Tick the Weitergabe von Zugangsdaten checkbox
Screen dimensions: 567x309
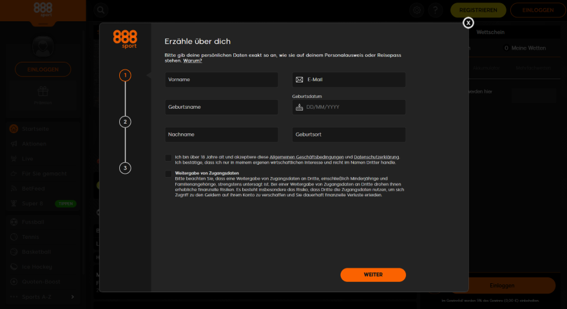point(168,174)
